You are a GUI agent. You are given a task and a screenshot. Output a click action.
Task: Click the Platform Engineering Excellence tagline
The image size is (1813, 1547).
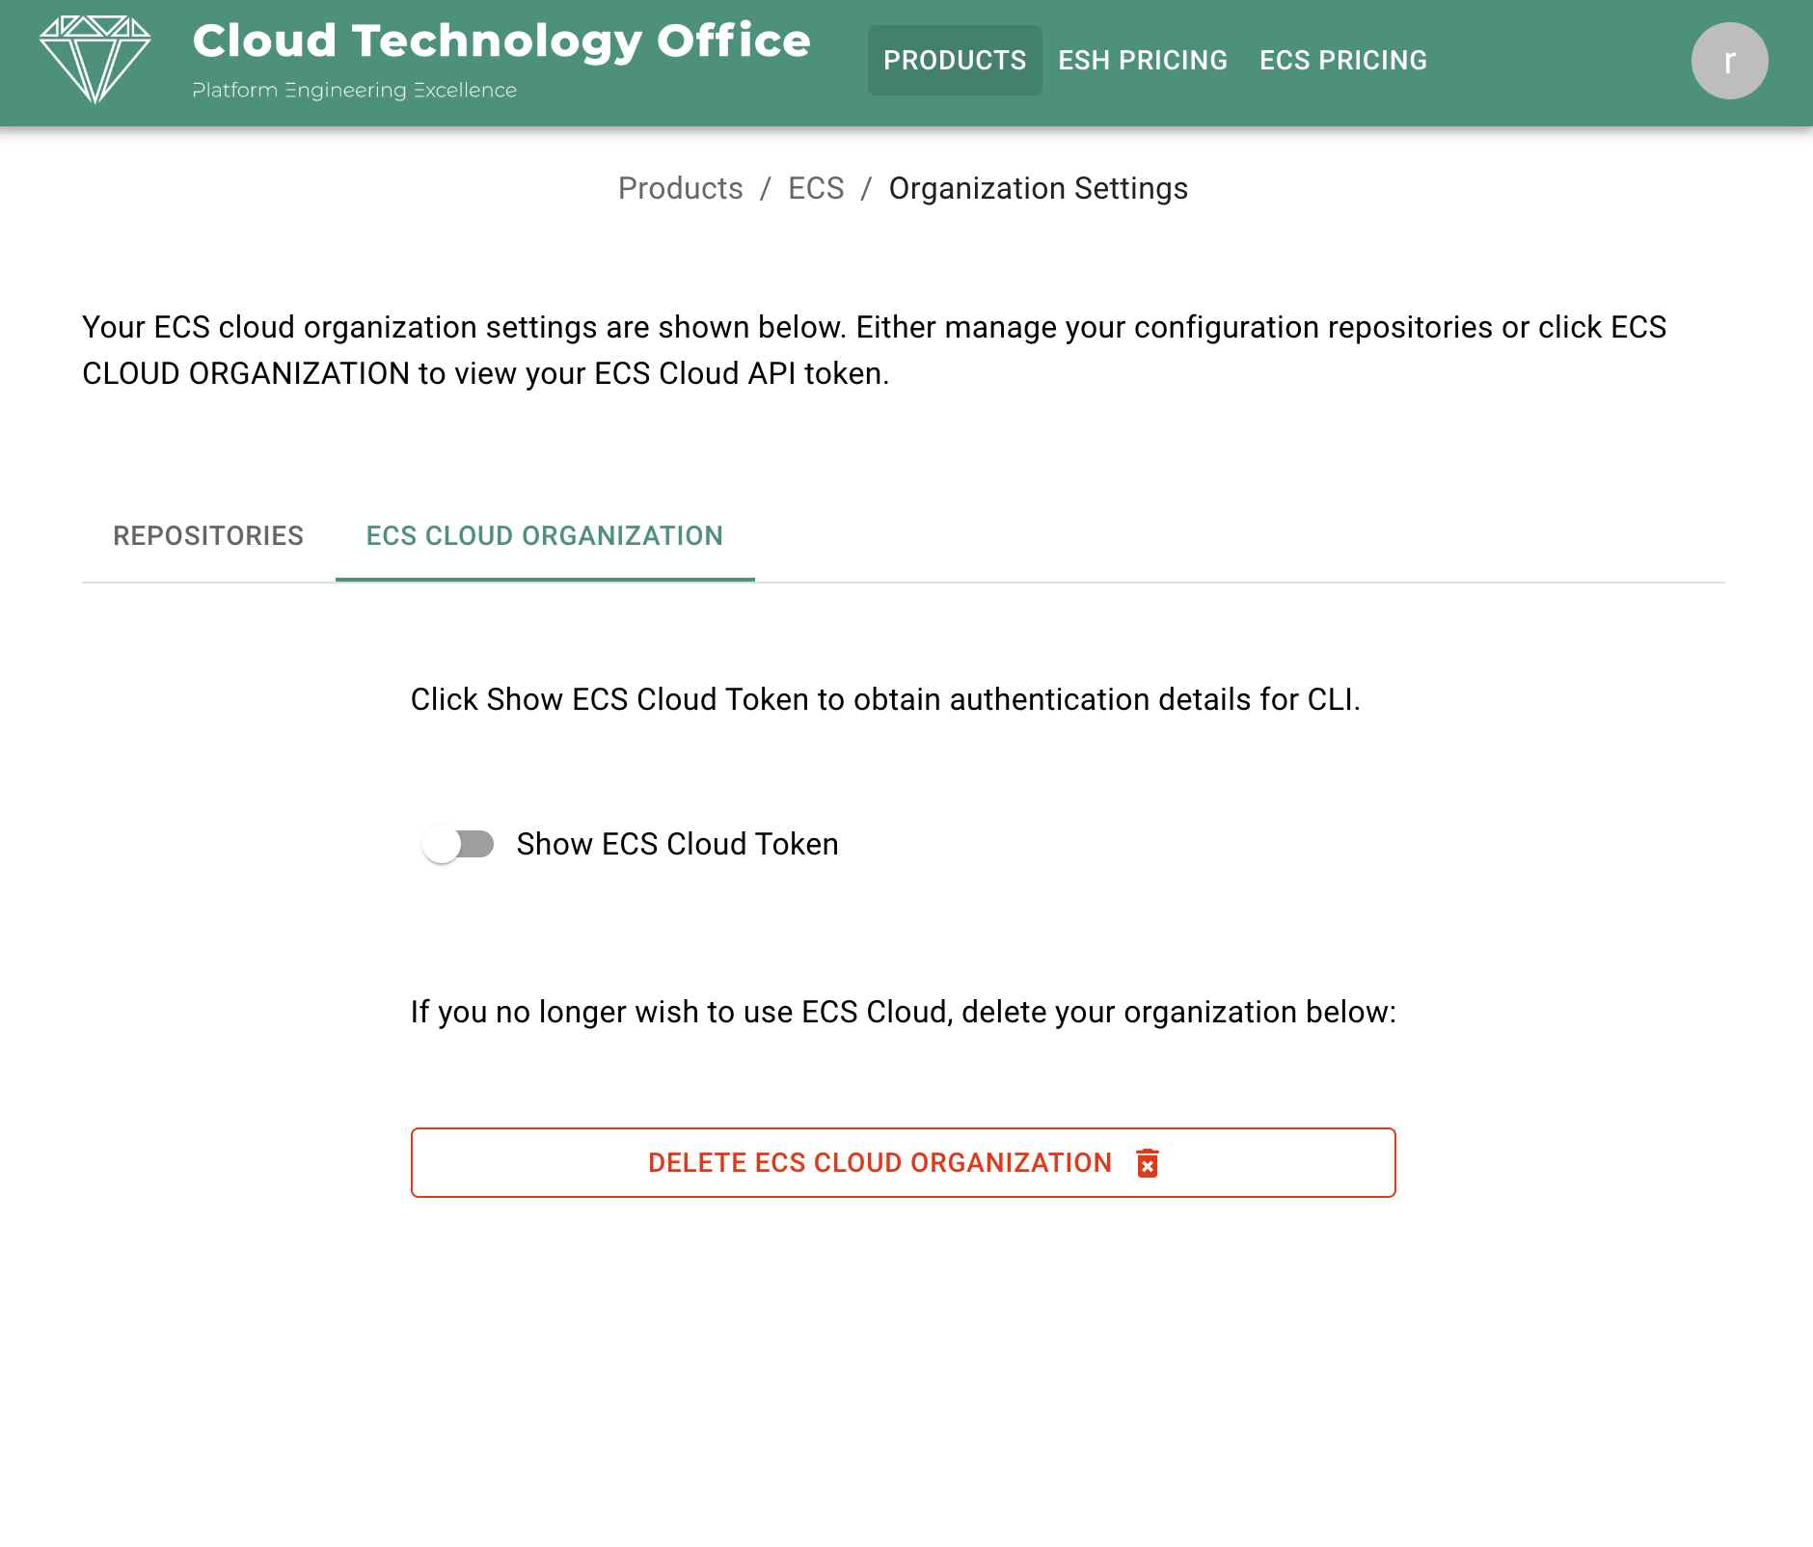coord(355,90)
